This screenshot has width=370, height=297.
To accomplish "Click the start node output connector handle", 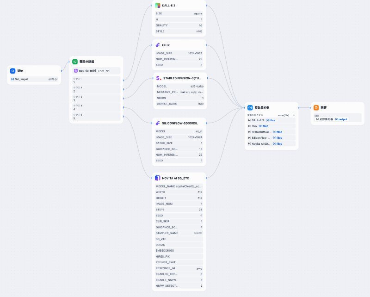I will 62,71.
